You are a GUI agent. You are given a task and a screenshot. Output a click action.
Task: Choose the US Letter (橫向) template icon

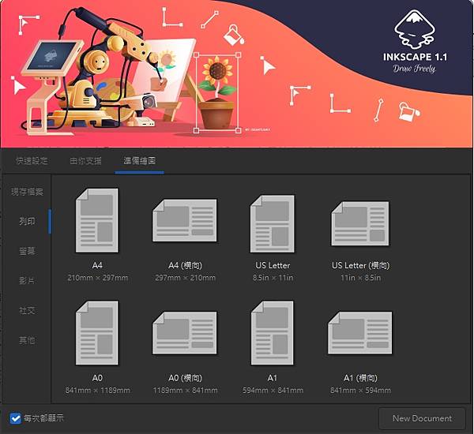360,223
